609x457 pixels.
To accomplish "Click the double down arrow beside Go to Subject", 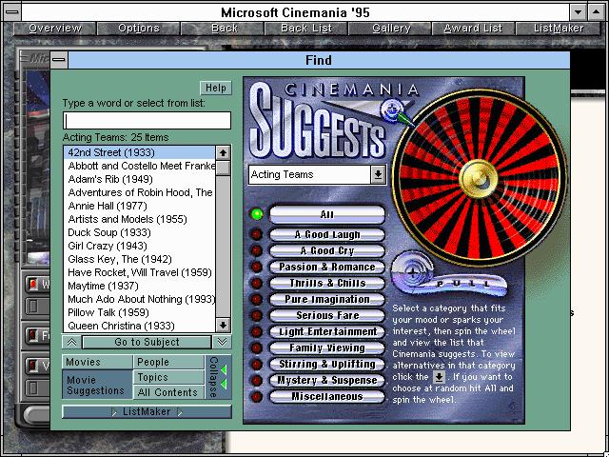I will [222, 342].
